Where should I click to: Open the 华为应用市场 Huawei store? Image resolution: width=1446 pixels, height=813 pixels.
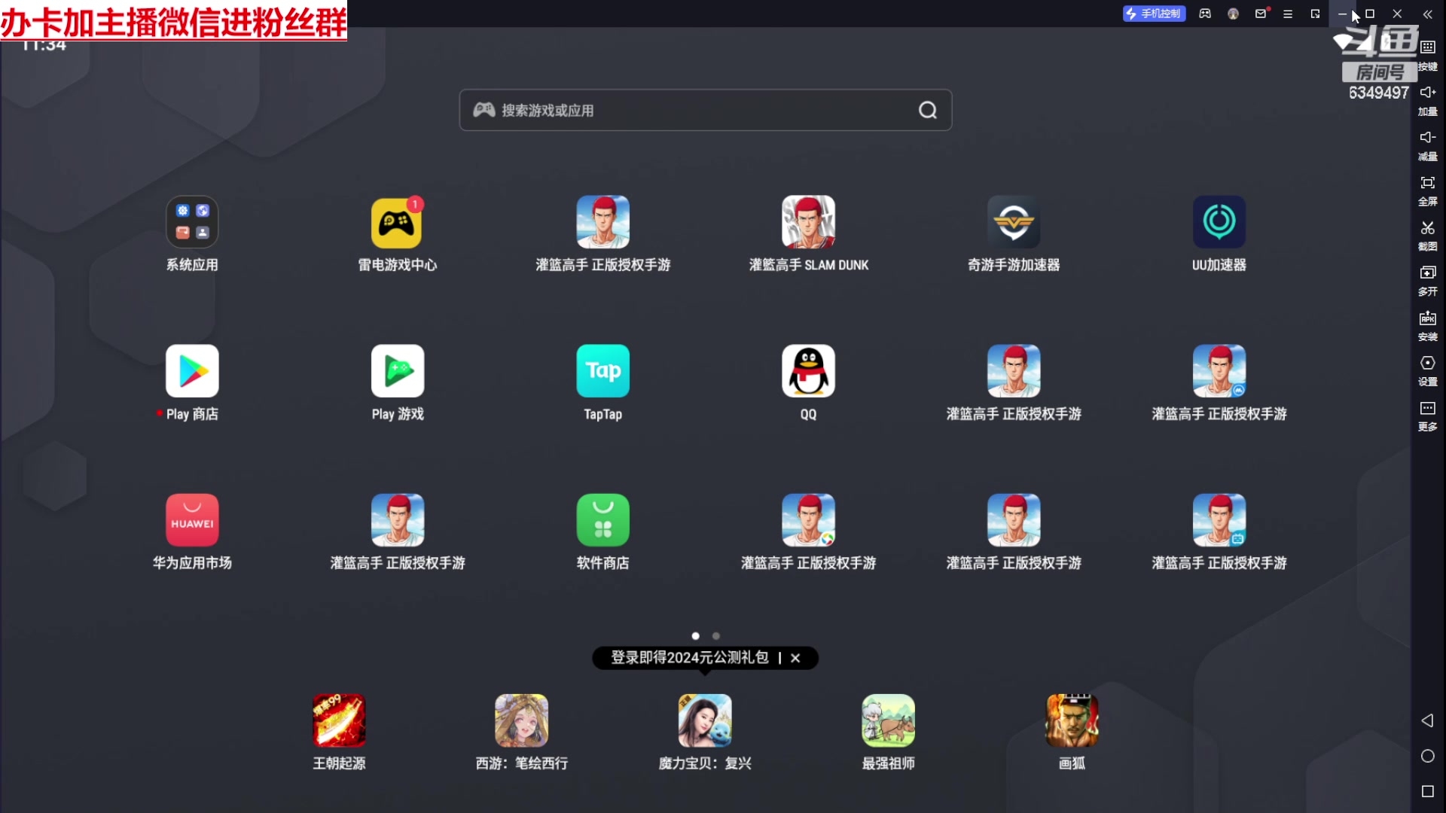[192, 520]
